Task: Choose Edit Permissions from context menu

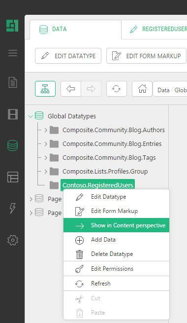Action: pos(116,269)
